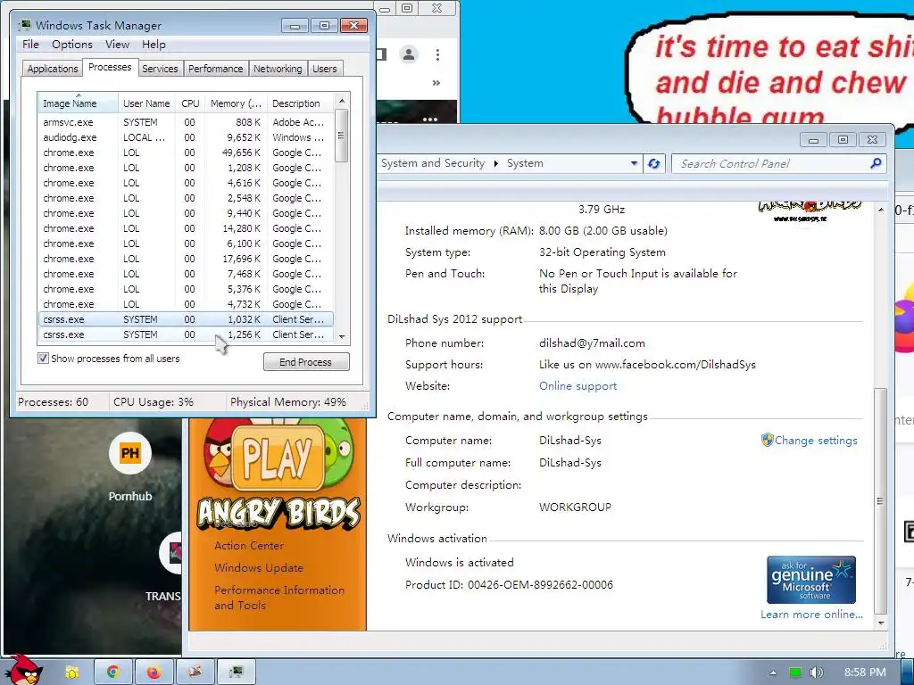Image resolution: width=914 pixels, height=685 pixels.
Task: Click the shield icon beside Change settings
Action: pyautogui.click(x=767, y=440)
